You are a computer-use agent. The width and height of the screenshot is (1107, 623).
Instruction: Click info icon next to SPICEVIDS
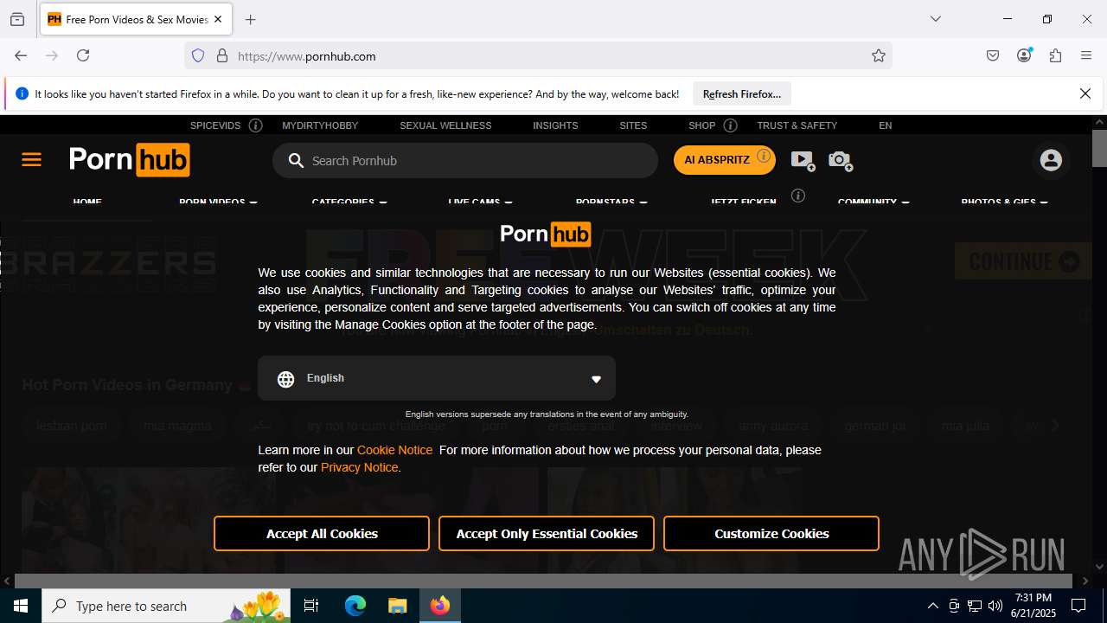[x=255, y=125]
